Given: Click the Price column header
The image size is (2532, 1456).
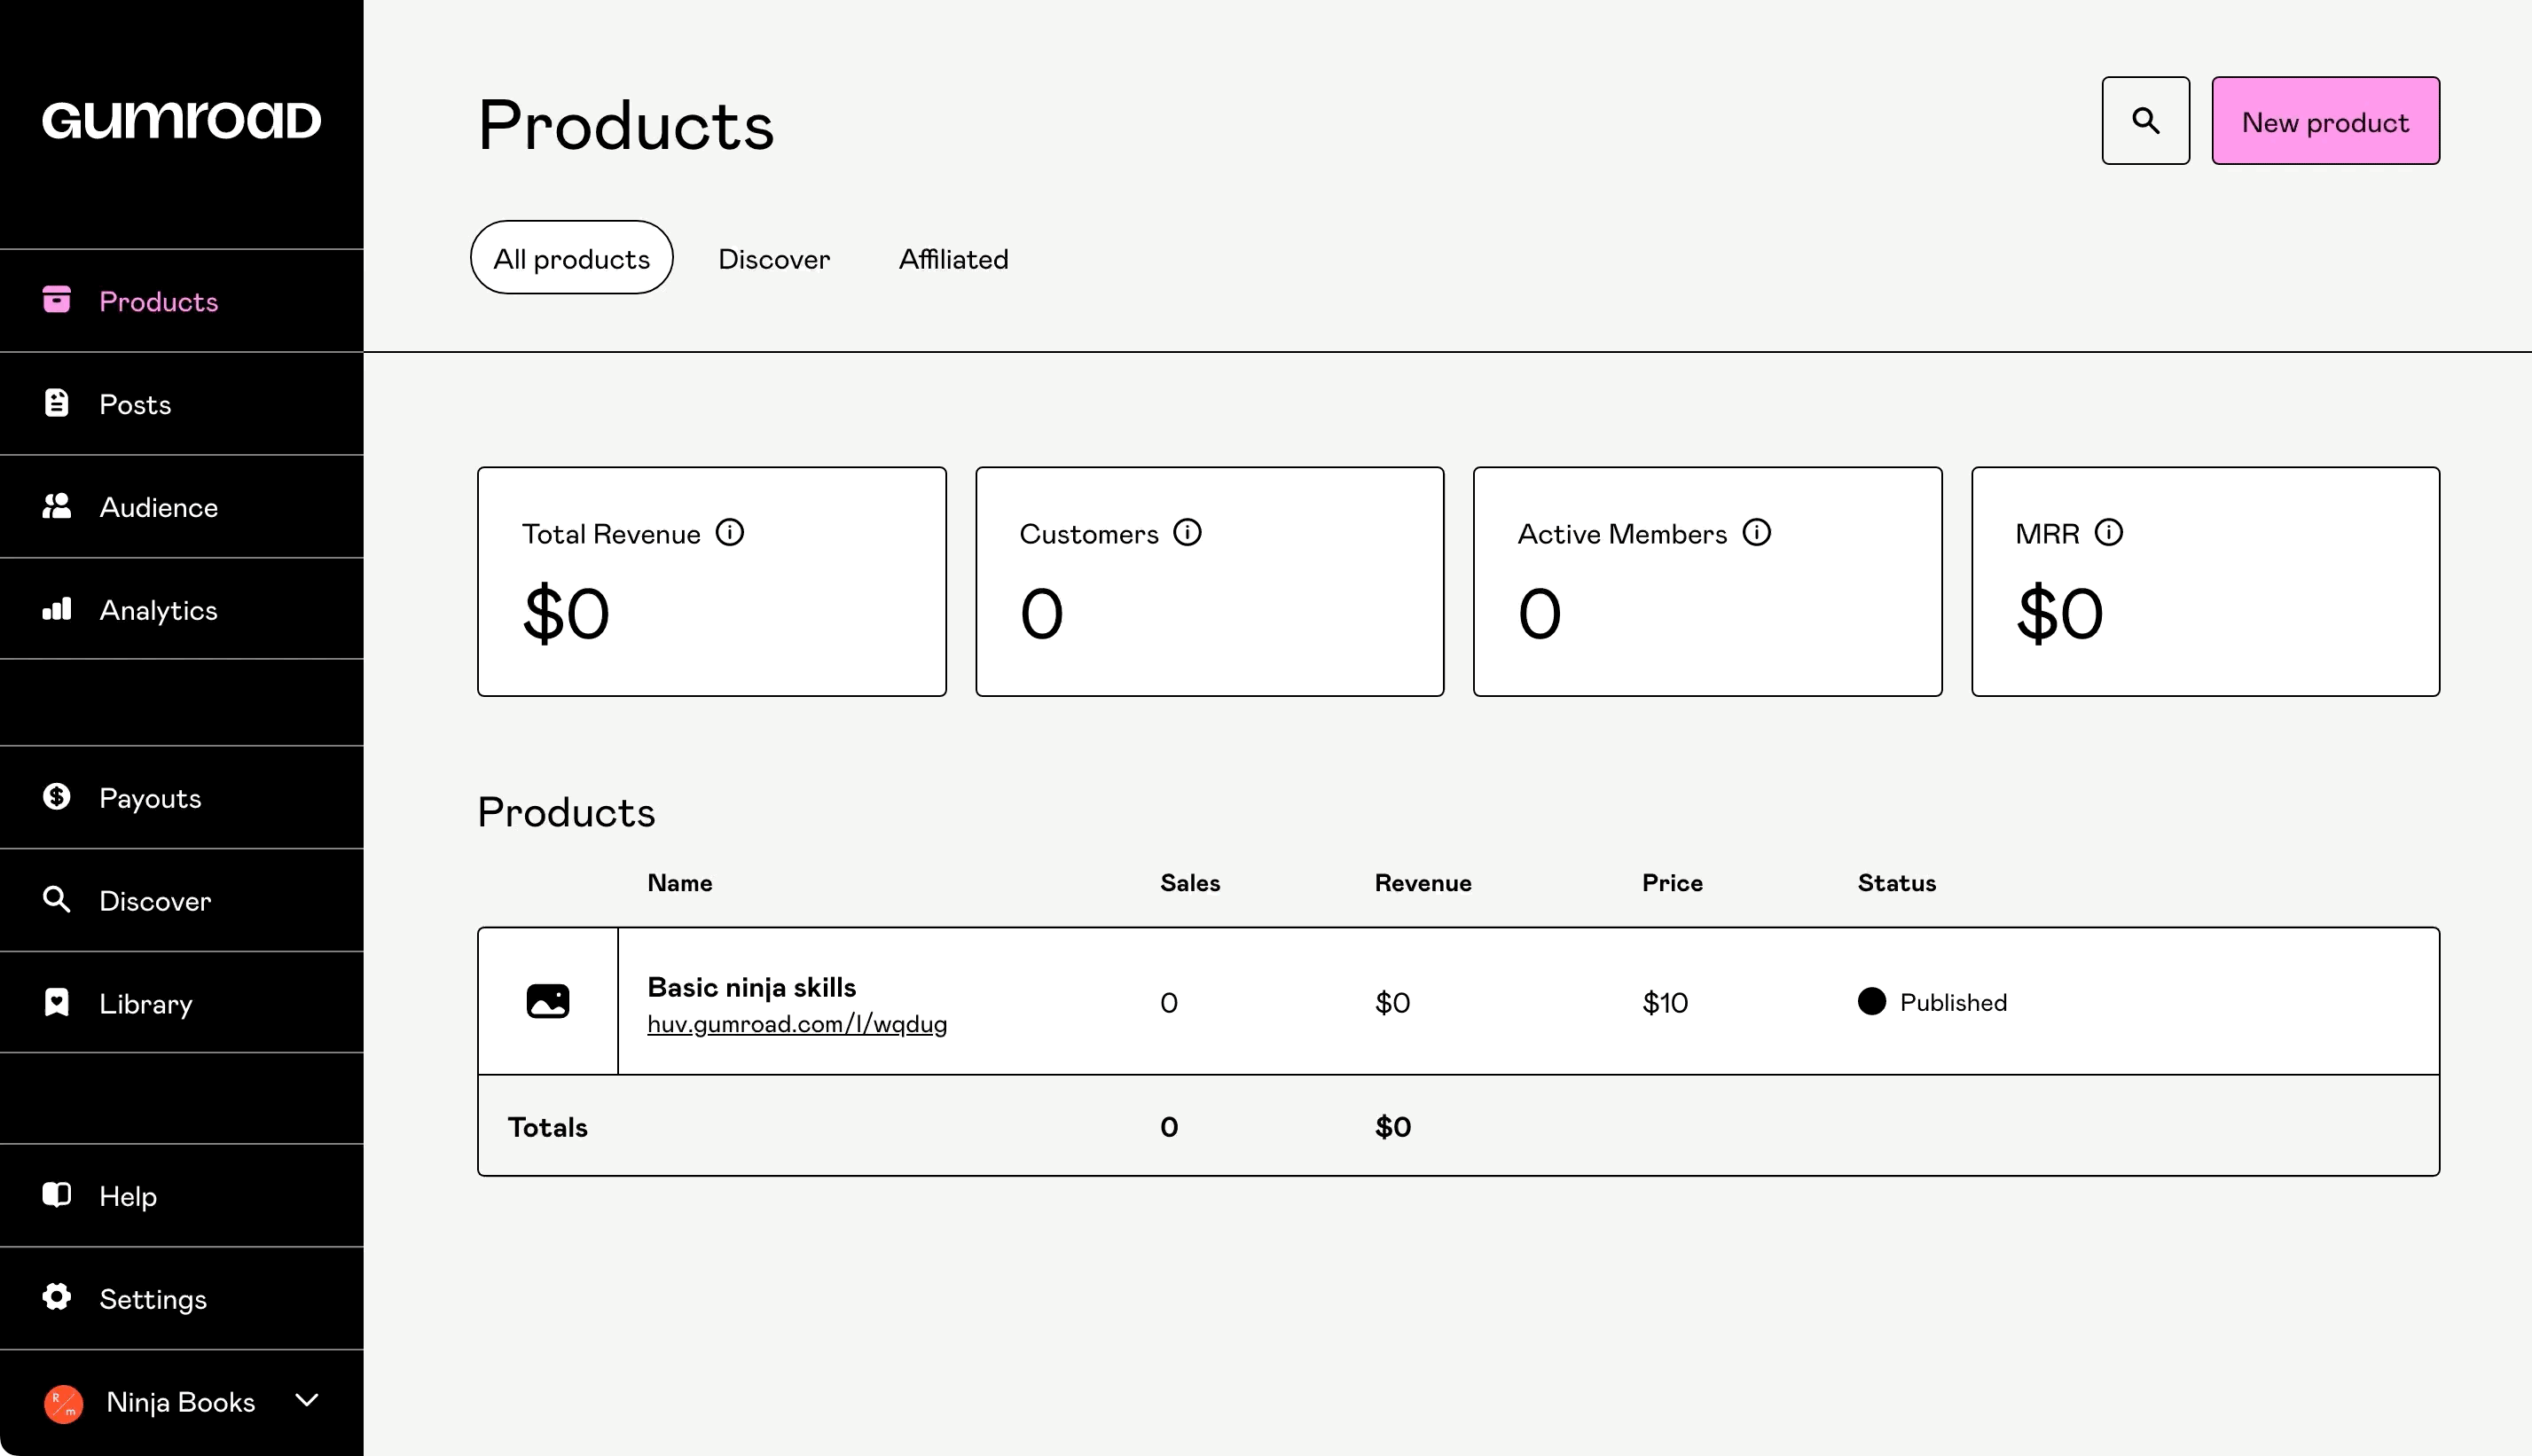Looking at the screenshot, I should tap(1672, 883).
